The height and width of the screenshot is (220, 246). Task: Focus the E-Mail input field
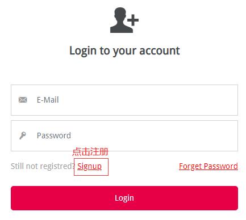coord(124,100)
